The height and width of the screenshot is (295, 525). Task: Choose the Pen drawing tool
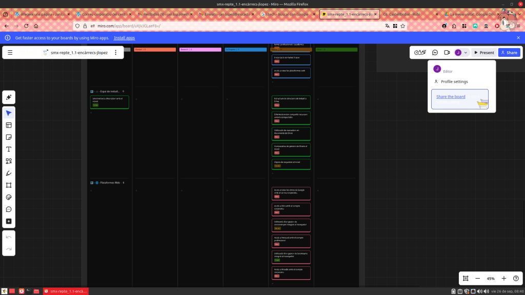[x=9, y=173]
